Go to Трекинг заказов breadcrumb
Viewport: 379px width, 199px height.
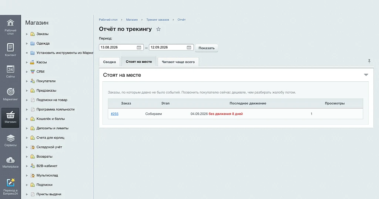[x=158, y=20]
